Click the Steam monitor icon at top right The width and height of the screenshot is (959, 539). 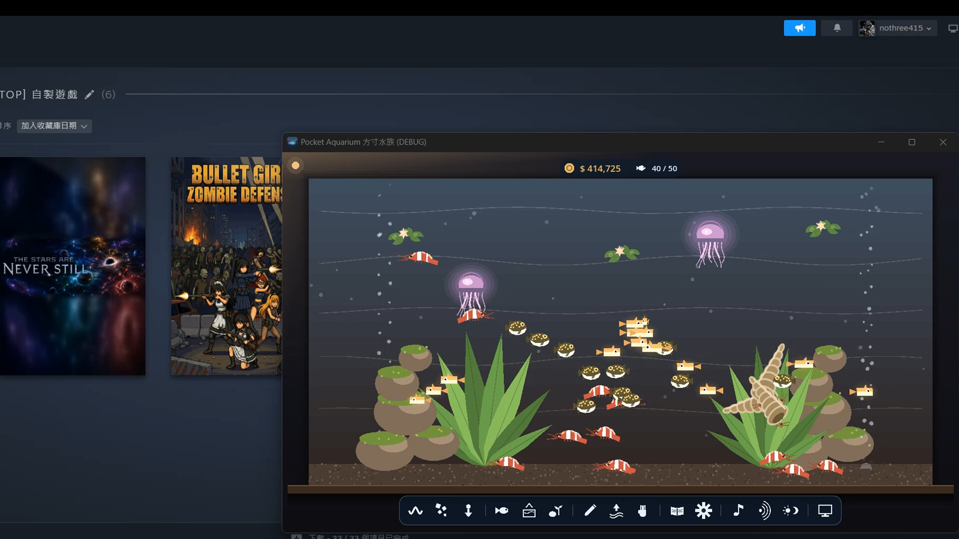(x=953, y=28)
